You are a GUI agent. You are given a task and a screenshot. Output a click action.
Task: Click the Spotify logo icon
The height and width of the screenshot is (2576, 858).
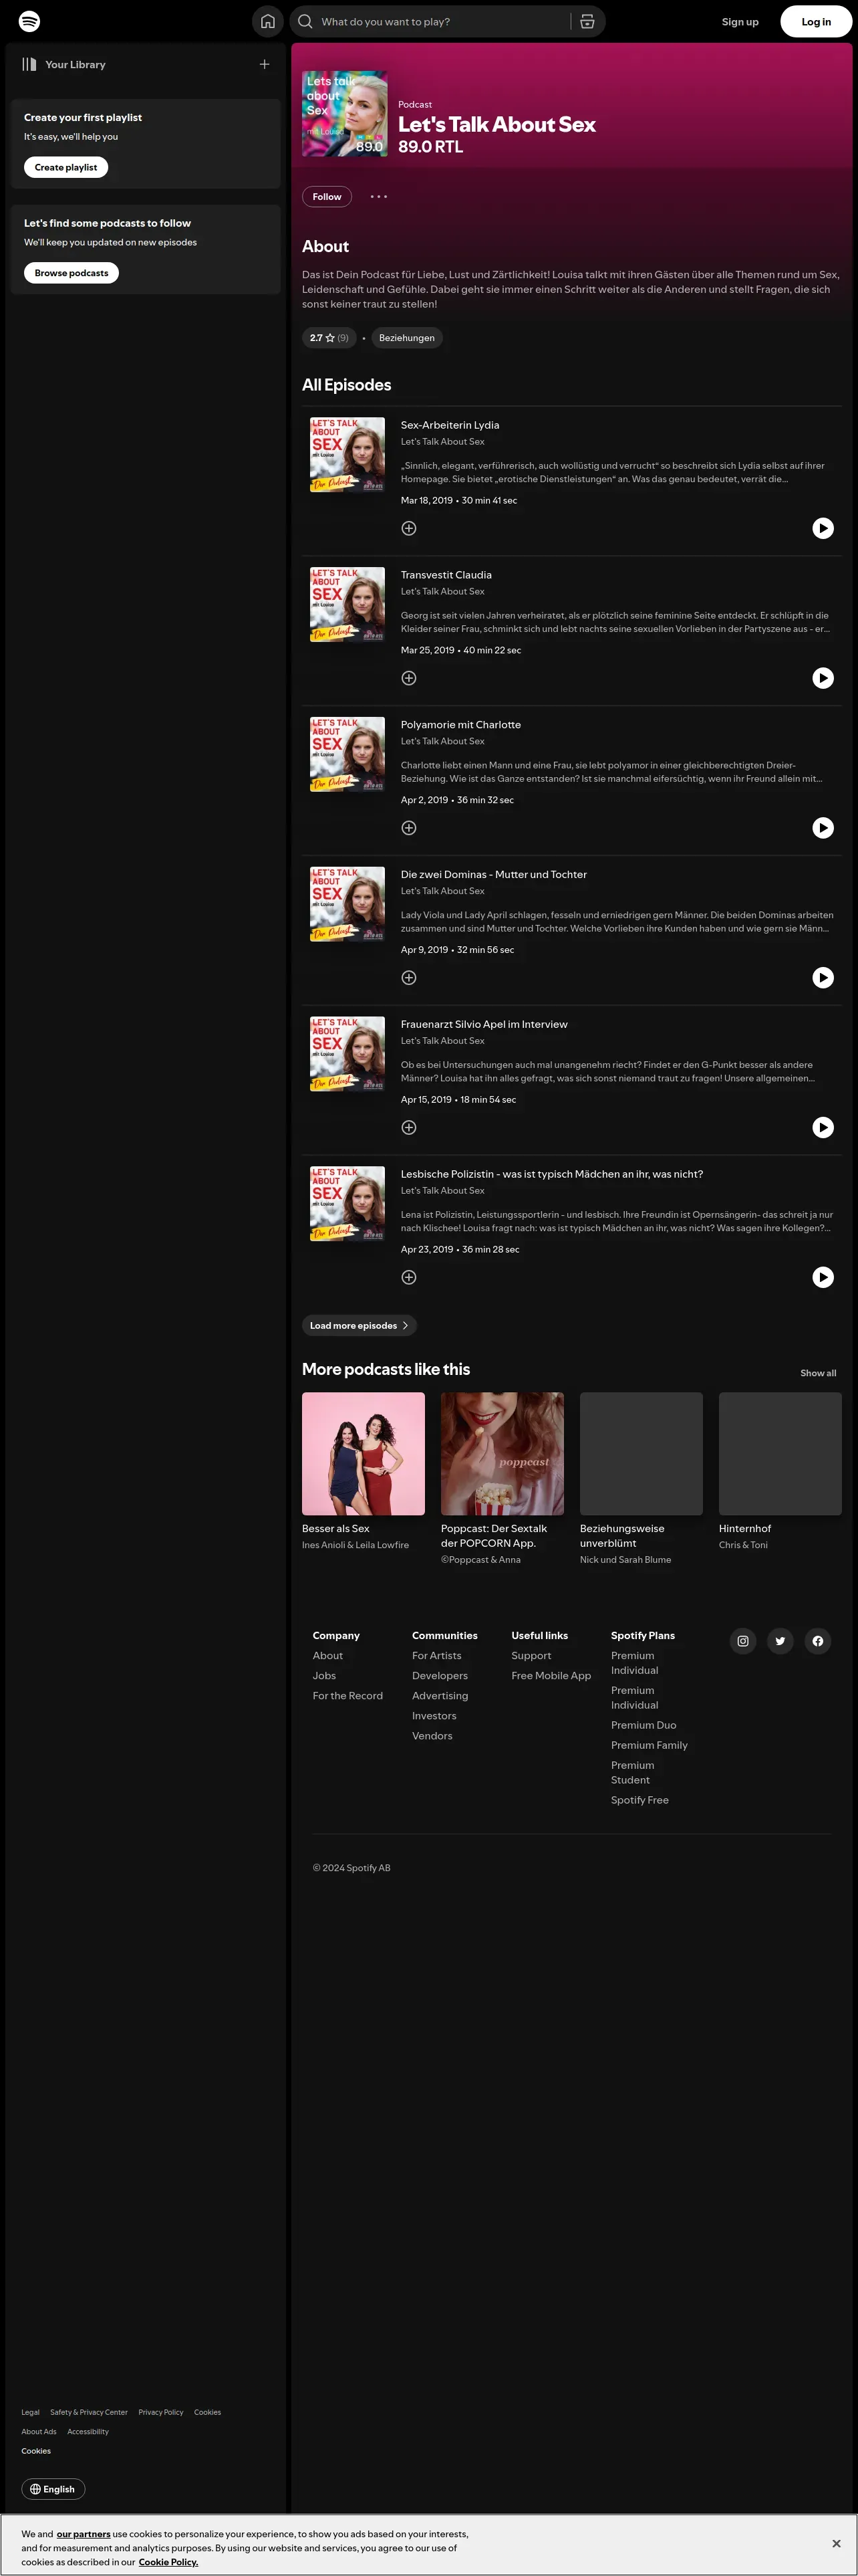[x=30, y=21]
